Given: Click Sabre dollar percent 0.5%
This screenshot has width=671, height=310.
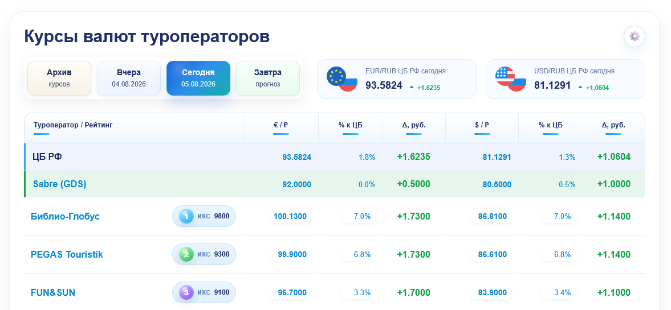Looking at the screenshot, I should point(567,184).
